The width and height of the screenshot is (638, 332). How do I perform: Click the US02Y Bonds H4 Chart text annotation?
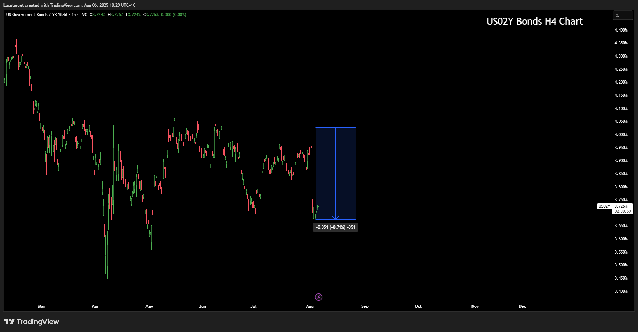pyautogui.click(x=534, y=22)
